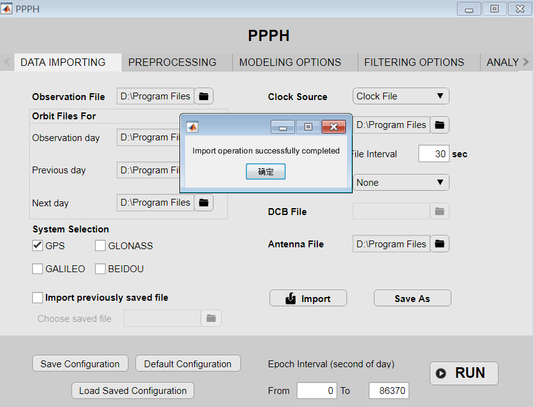Viewport: 534px width, 407px height.
Task: Click the epoch To field showing 86370
Action: click(389, 391)
